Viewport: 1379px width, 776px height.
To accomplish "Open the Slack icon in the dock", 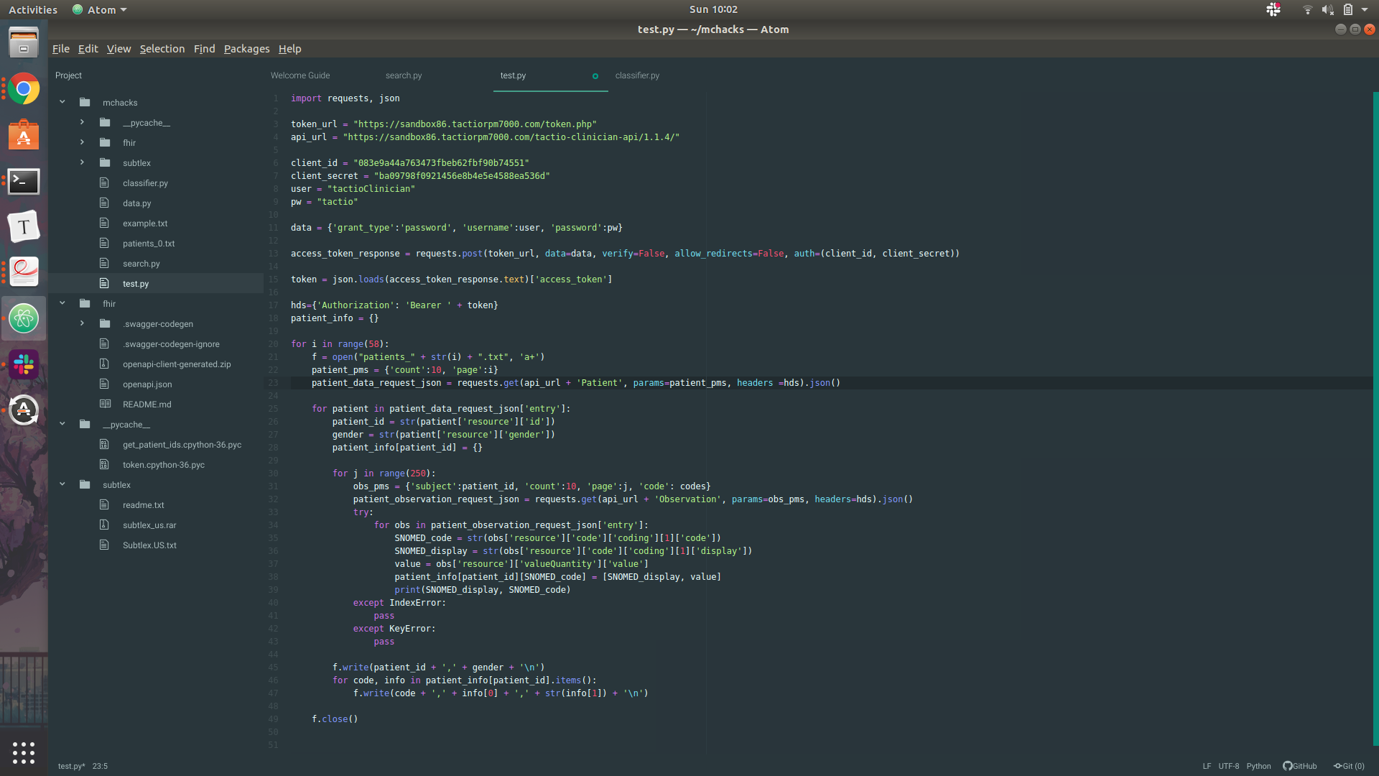I will [x=24, y=364].
